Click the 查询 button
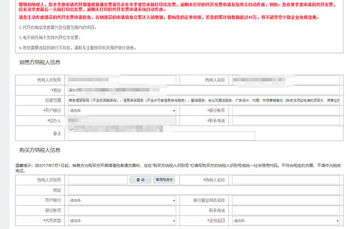The image size is (346, 229). (x=140, y=180)
